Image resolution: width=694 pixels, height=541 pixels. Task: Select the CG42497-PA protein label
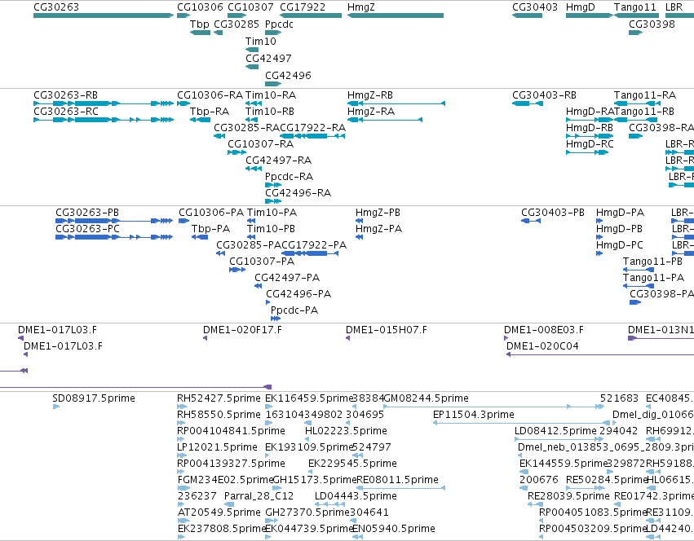click(x=287, y=279)
